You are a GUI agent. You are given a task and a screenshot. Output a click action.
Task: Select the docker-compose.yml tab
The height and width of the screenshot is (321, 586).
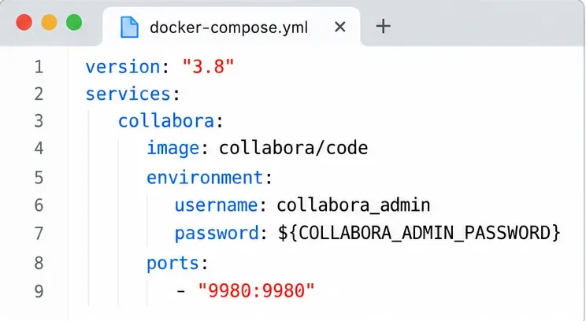(232, 27)
